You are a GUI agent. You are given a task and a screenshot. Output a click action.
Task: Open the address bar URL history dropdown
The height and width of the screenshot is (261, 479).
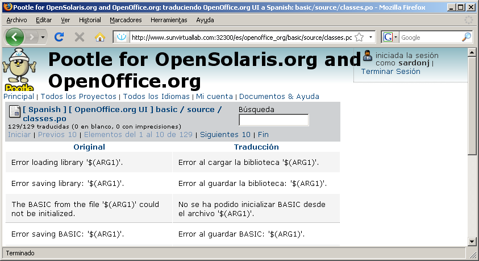[x=370, y=38]
